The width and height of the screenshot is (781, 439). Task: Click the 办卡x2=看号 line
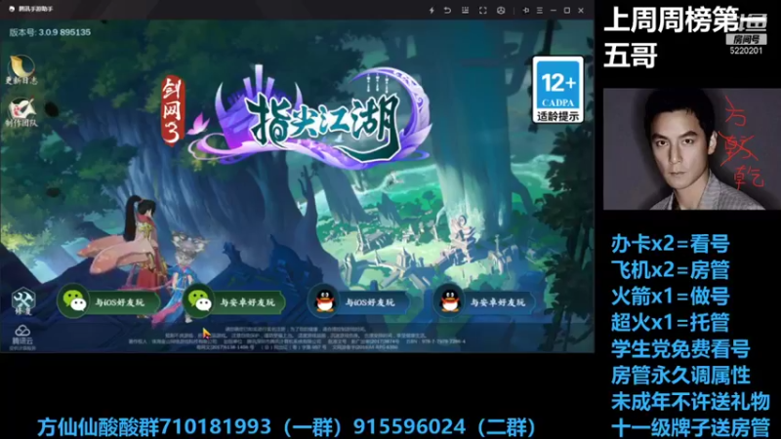(671, 244)
